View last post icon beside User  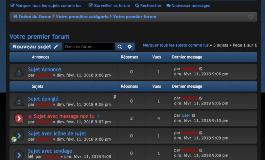click(x=193, y=116)
